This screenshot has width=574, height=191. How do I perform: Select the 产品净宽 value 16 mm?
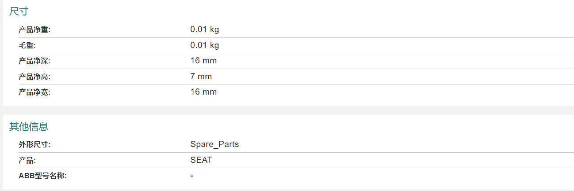(203, 92)
